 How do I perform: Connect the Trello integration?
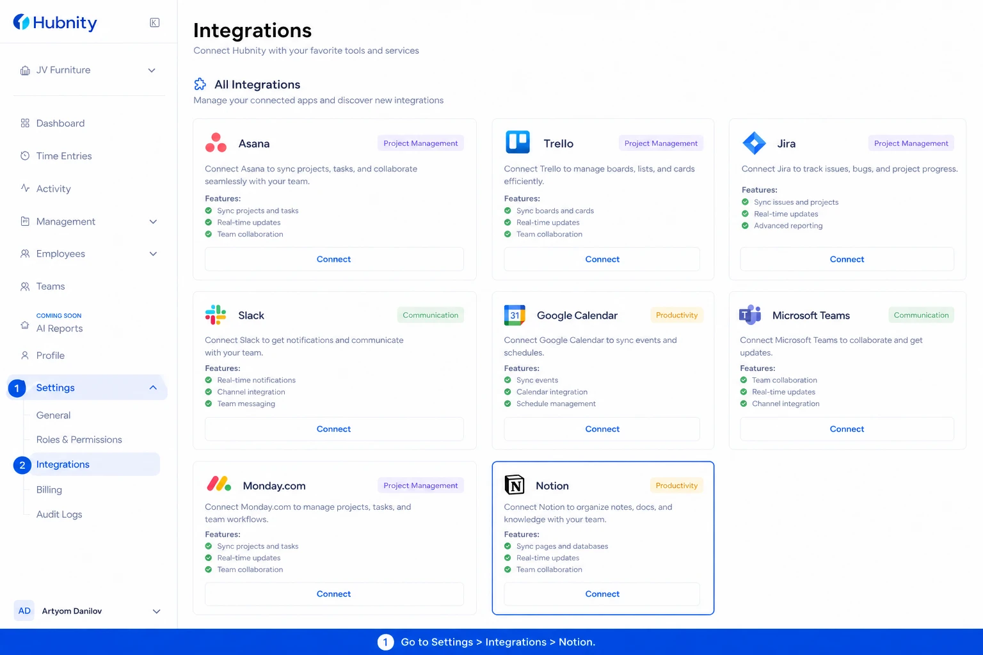tap(602, 259)
